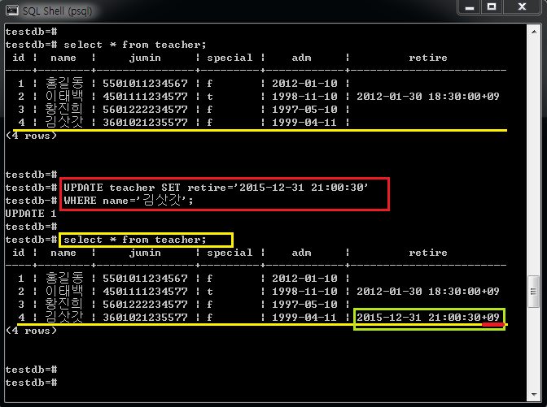Click '이태백' in the result after the UPDATE
This screenshot has height=407, width=547.
pyautogui.click(x=64, y=291)
